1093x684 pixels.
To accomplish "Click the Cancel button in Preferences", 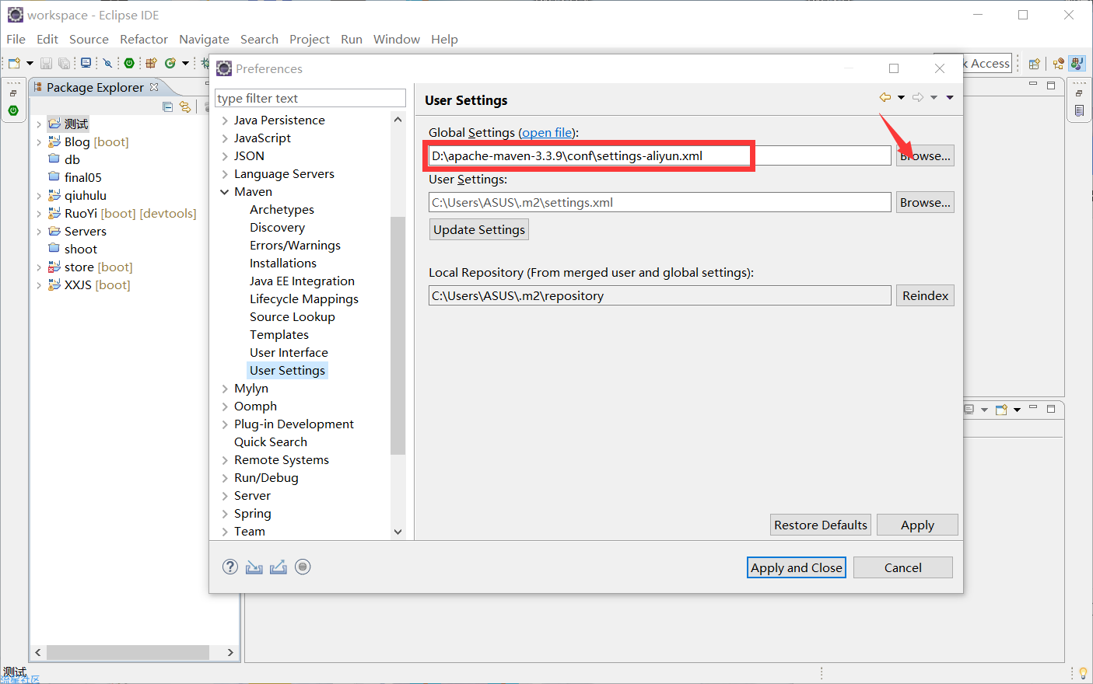I will [903, 567].
